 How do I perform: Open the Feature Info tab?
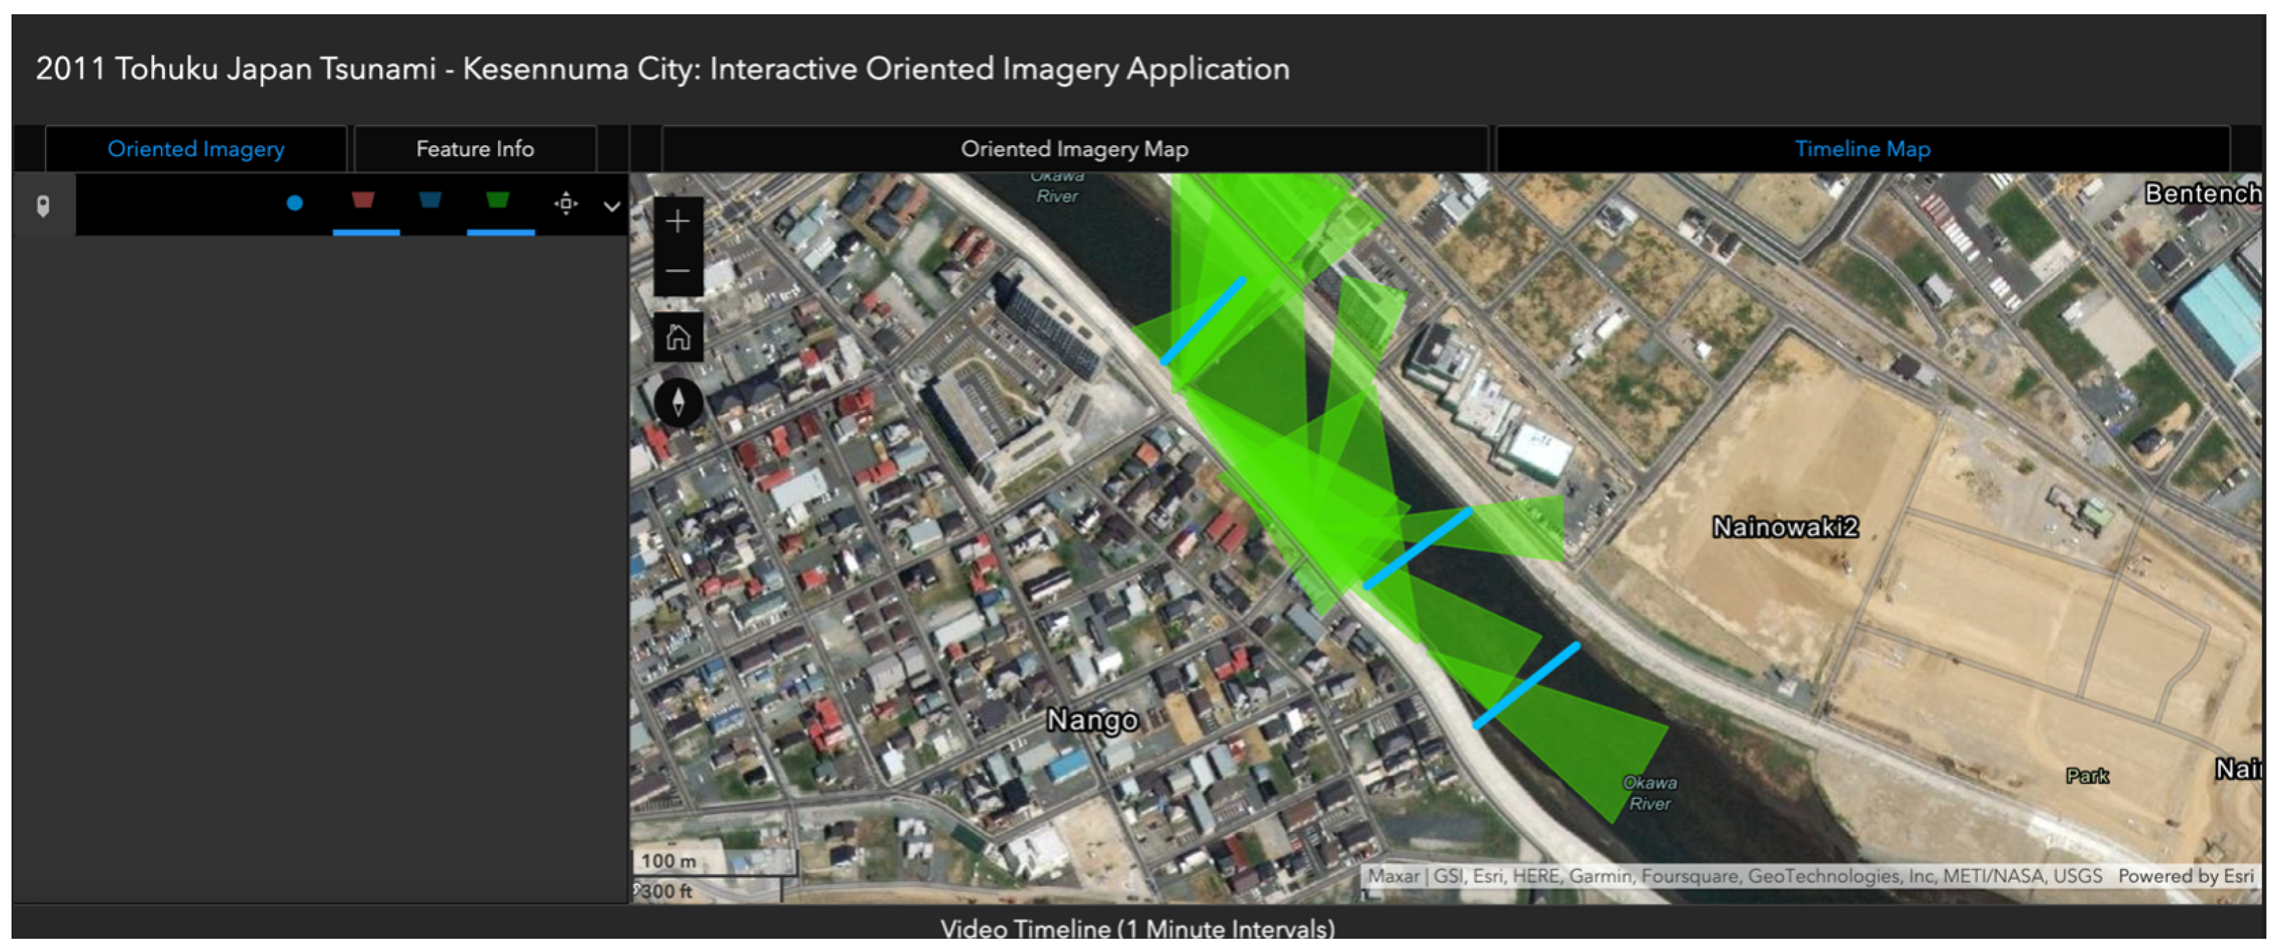click(x=475, y=149)
